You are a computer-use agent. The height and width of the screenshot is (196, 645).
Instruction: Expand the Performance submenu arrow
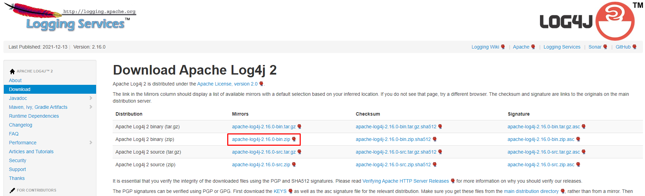(x=91, y=143)
